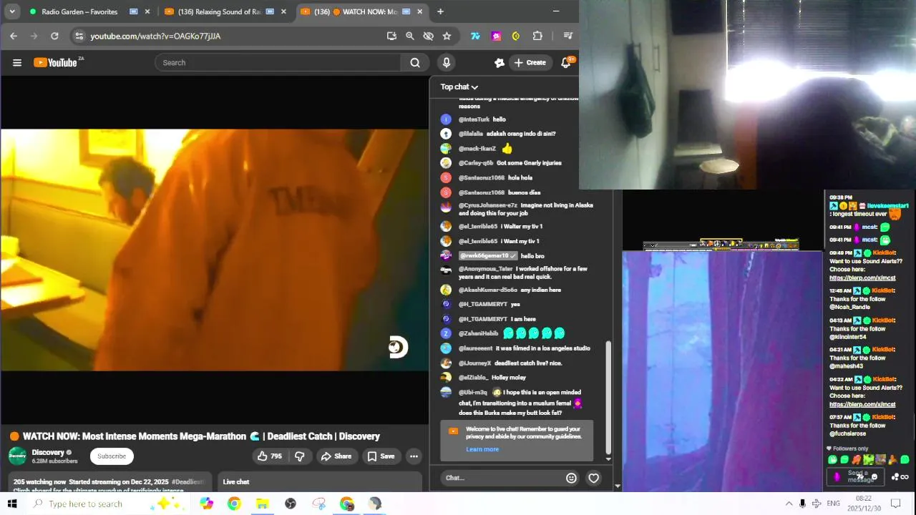The image size is (916, 515).
Task: Like the video with 795 likes
Action: click(270, 456)
